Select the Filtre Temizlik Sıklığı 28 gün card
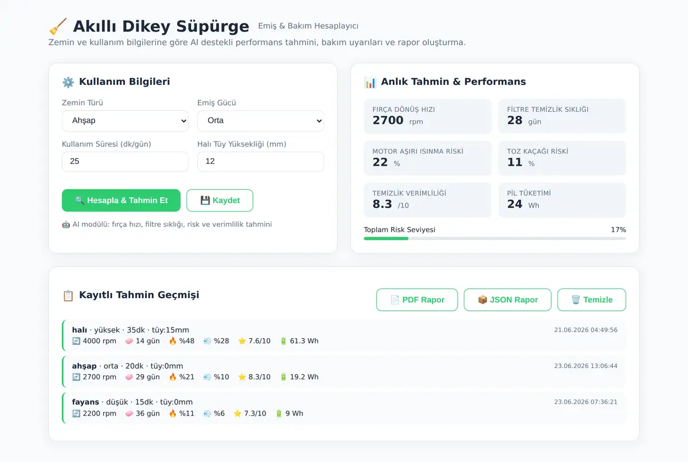The image size is (688, 462). 562,116
